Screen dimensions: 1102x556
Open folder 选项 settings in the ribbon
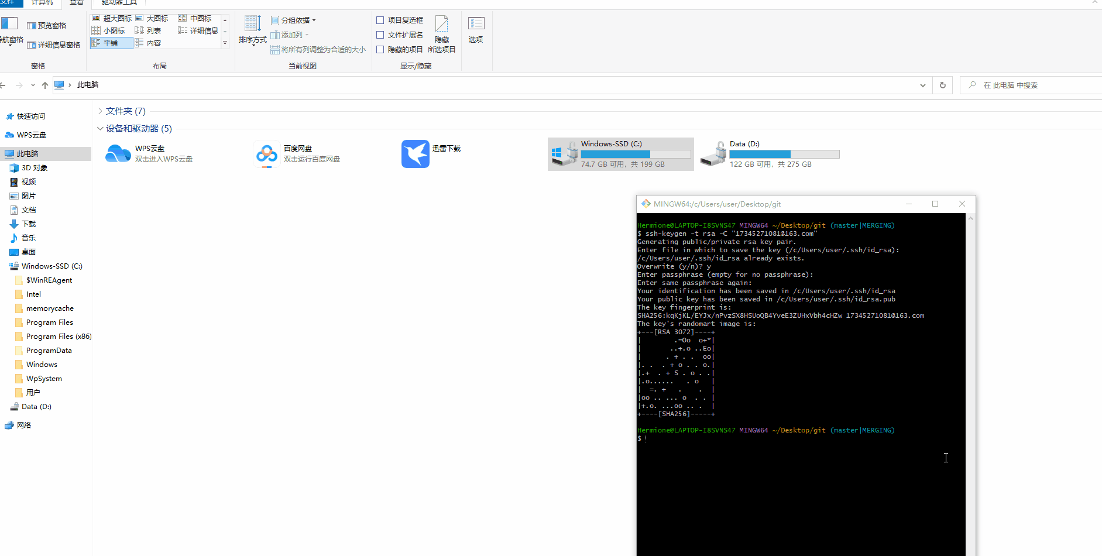click(x=476, y=29)
